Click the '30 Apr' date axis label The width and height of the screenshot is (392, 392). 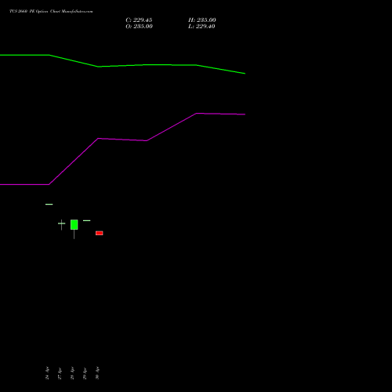point(97,373)
